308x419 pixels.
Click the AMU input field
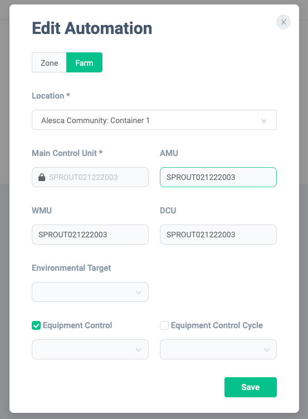point(218,177)
